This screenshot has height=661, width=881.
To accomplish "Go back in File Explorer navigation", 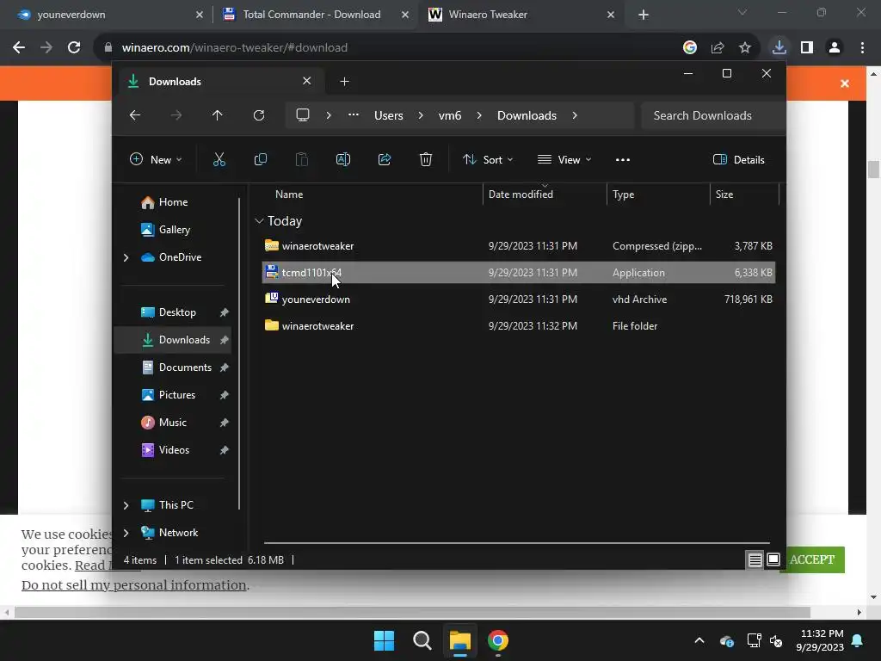I will (135, 115).
